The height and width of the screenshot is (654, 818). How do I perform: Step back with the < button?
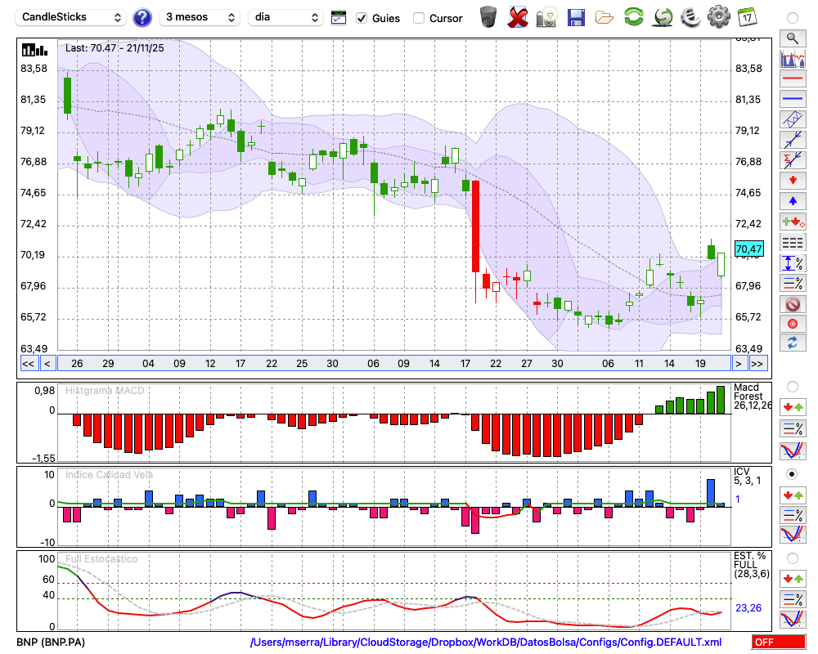[47, 364]
